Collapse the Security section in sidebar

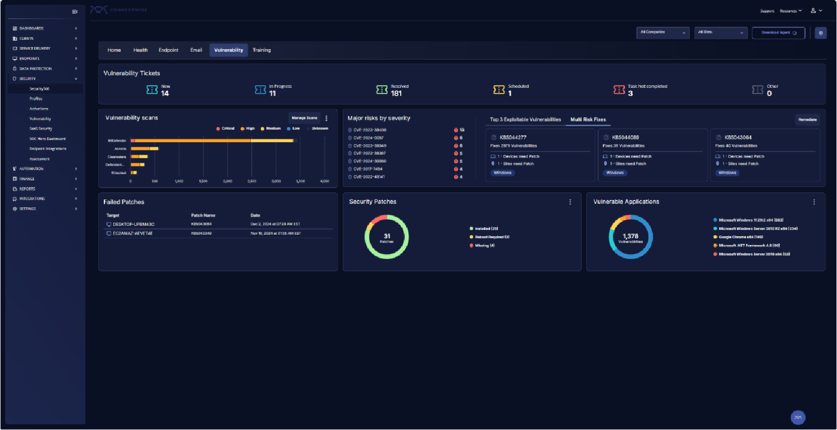75,79
